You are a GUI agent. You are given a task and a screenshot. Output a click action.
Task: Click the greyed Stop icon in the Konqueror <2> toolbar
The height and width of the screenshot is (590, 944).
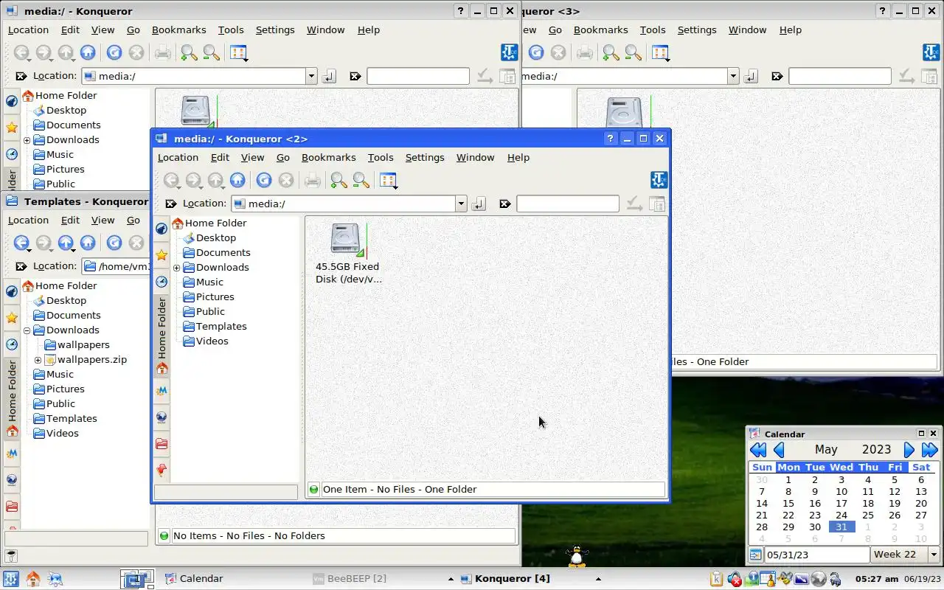point(286,180)
